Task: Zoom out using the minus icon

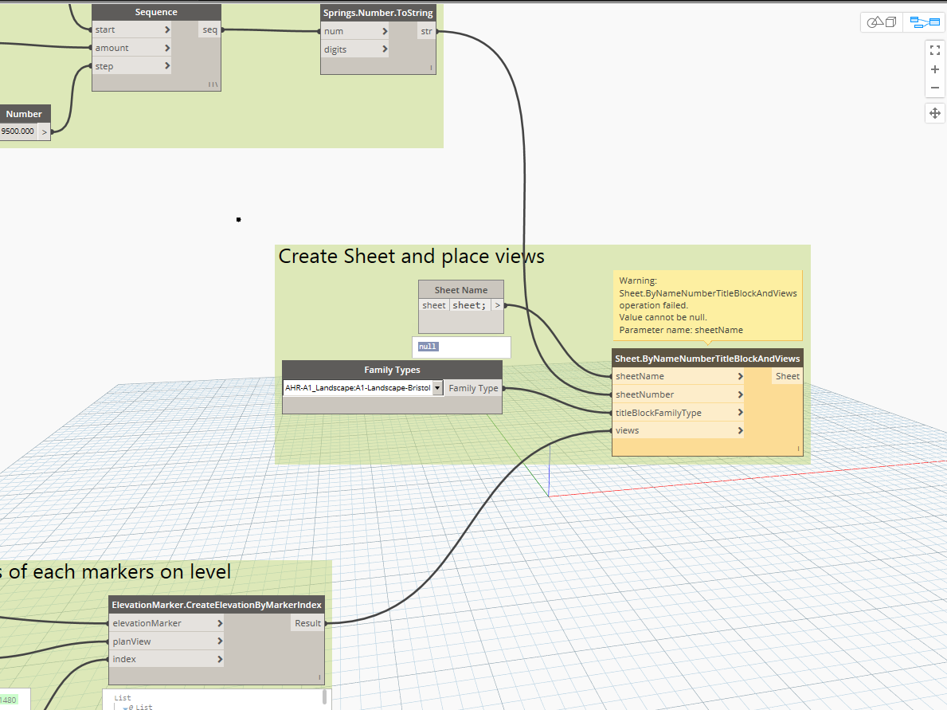Action: [x=935, y=88]
